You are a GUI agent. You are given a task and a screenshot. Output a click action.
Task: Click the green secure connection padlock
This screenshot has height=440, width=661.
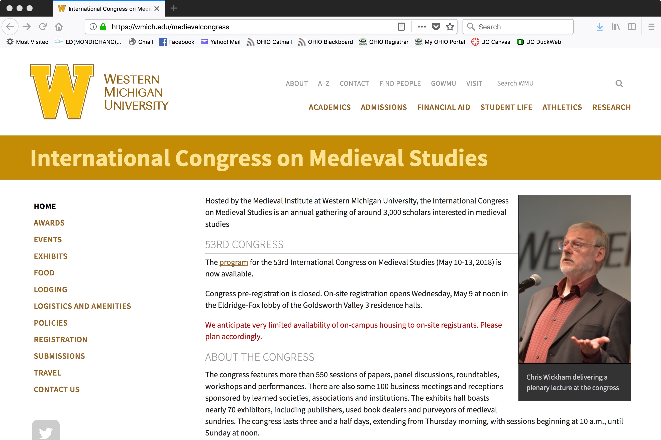(x=103, y=27)
